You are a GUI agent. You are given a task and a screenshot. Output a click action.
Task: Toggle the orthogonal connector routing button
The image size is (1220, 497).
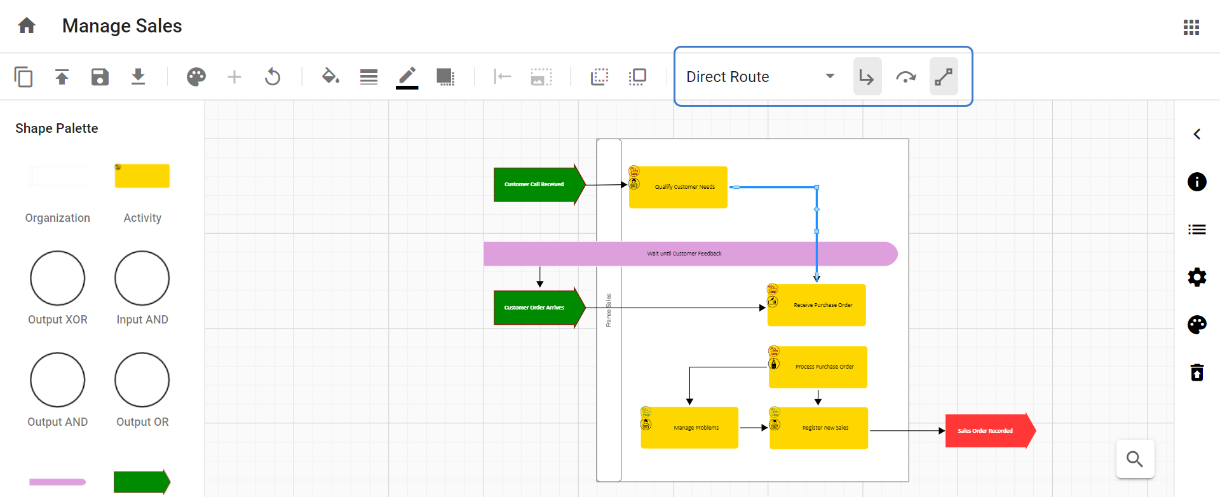[x=867, y=77]
